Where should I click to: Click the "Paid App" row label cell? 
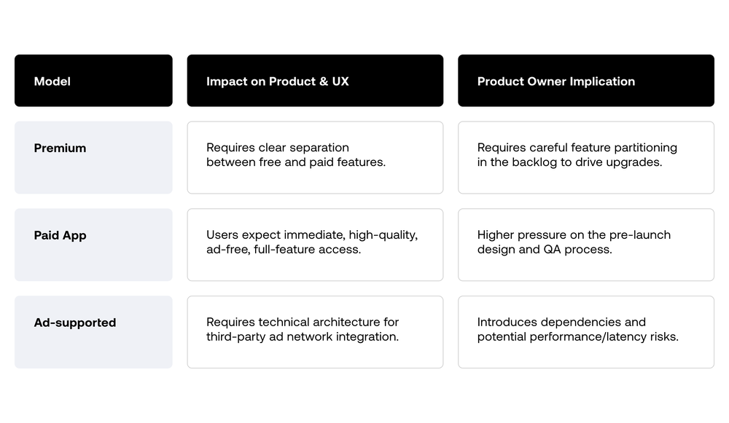click(93, 245)
